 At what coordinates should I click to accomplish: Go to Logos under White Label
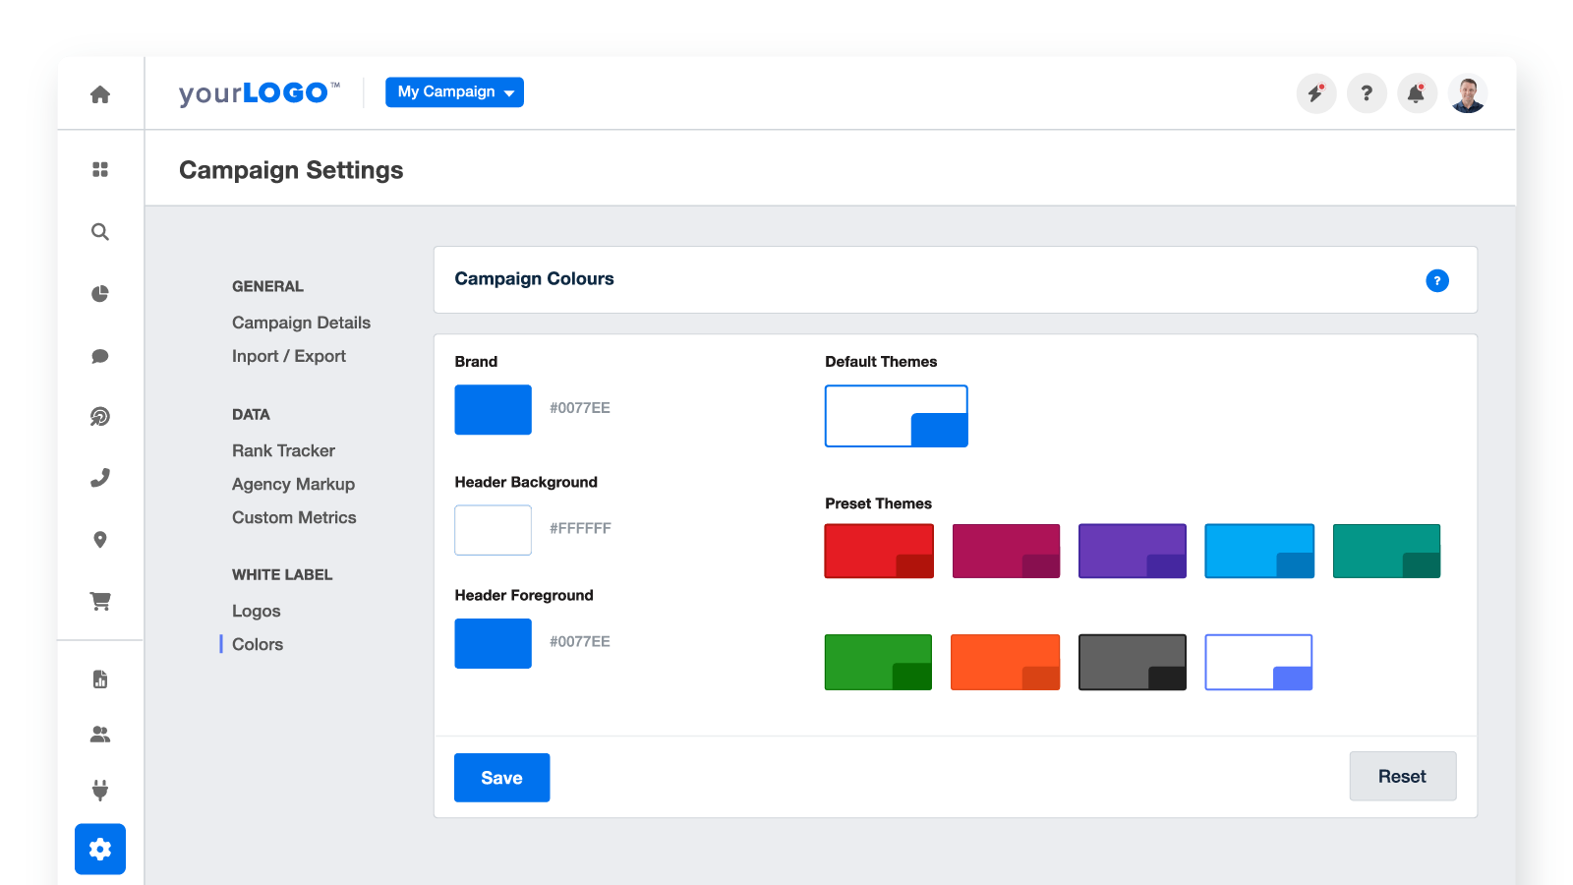pyautogui.click(x=257, y=611)
